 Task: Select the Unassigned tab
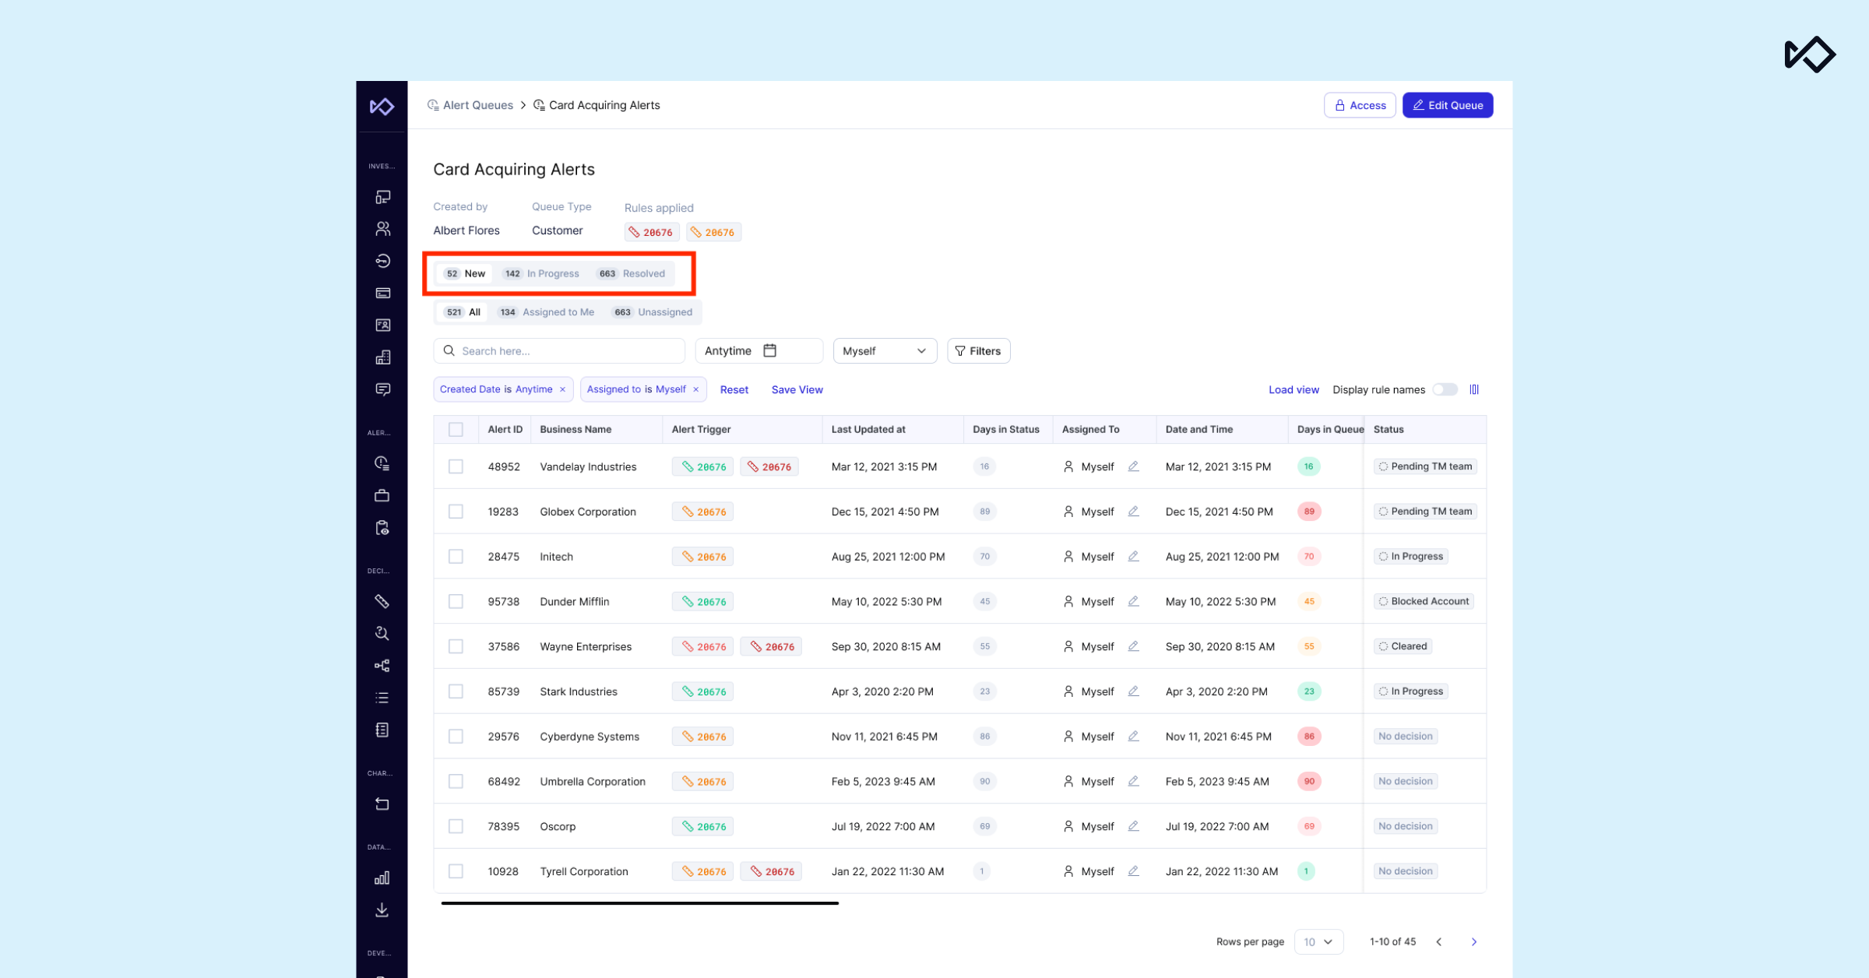coord(653,312)
